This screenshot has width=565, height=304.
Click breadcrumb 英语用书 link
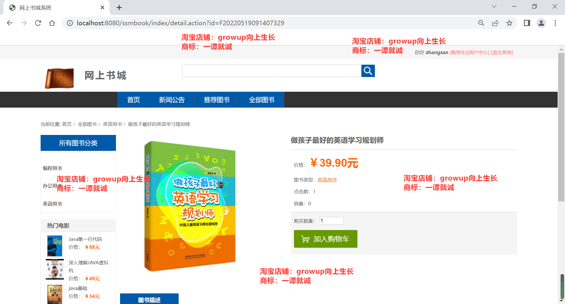coord(112,124)
